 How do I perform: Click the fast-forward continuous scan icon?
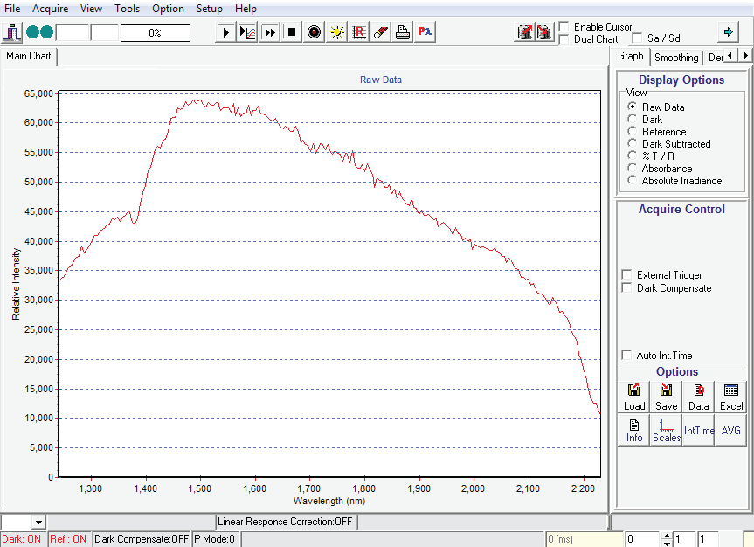pyautogui.click(x=270, y=32)
